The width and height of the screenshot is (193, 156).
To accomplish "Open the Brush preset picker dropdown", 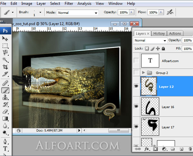I will 40,12.
